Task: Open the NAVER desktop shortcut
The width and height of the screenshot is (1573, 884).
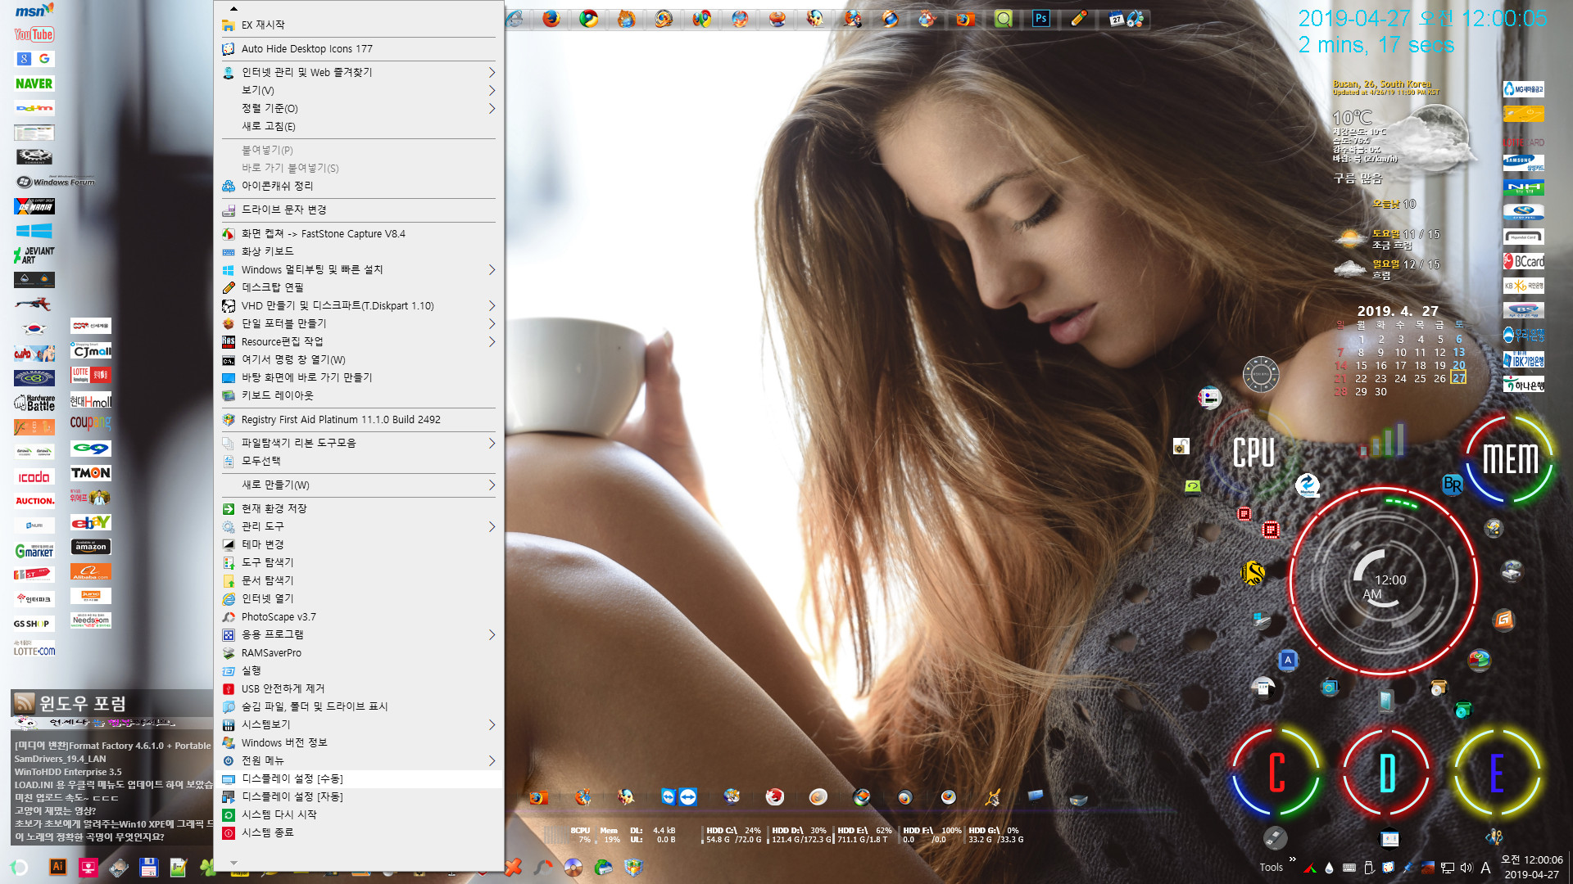Action: coord(34,83)
